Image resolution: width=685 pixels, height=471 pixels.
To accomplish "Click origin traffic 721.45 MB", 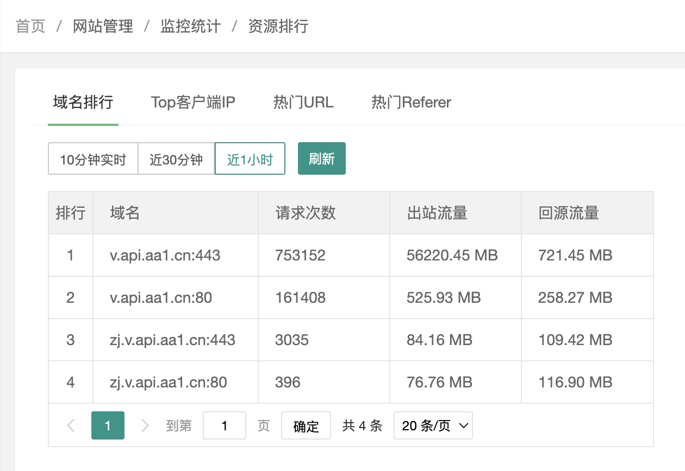I will (x=575, y=255).
